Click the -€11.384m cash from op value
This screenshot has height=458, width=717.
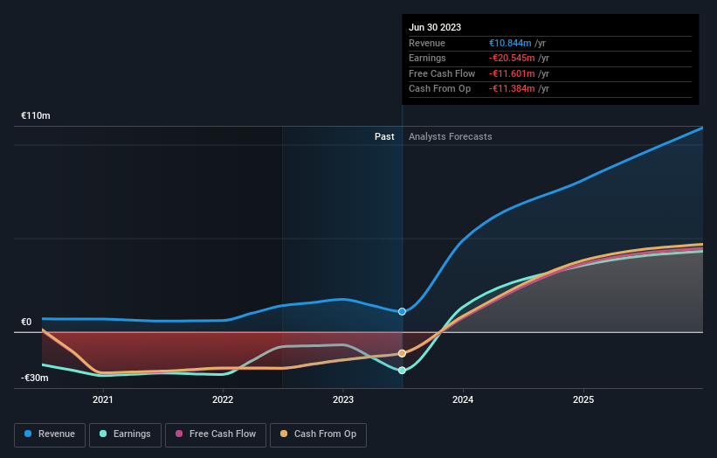(512, 89)
